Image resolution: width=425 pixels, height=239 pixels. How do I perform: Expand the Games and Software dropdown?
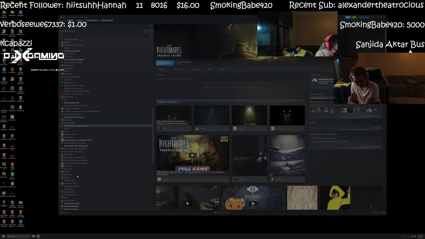[x=102, y=31]
